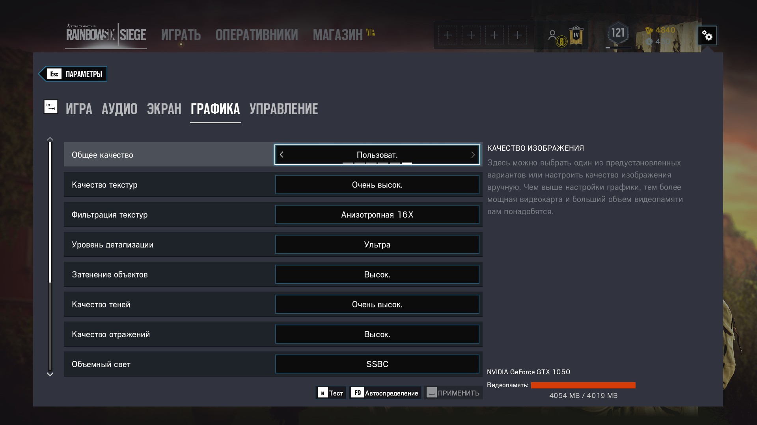Switch to the ЭКРАН tab
757x425 pixels.
coord(164,109)
